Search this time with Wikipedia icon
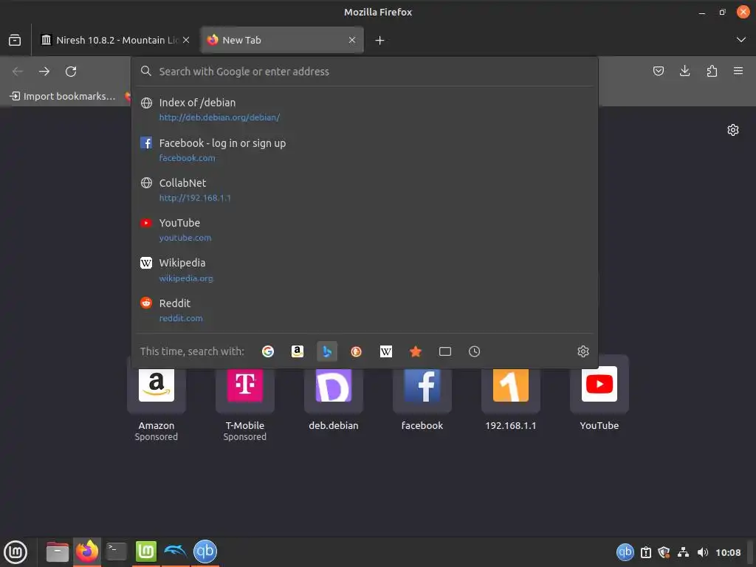756x567 pixels. click(385, 351)
